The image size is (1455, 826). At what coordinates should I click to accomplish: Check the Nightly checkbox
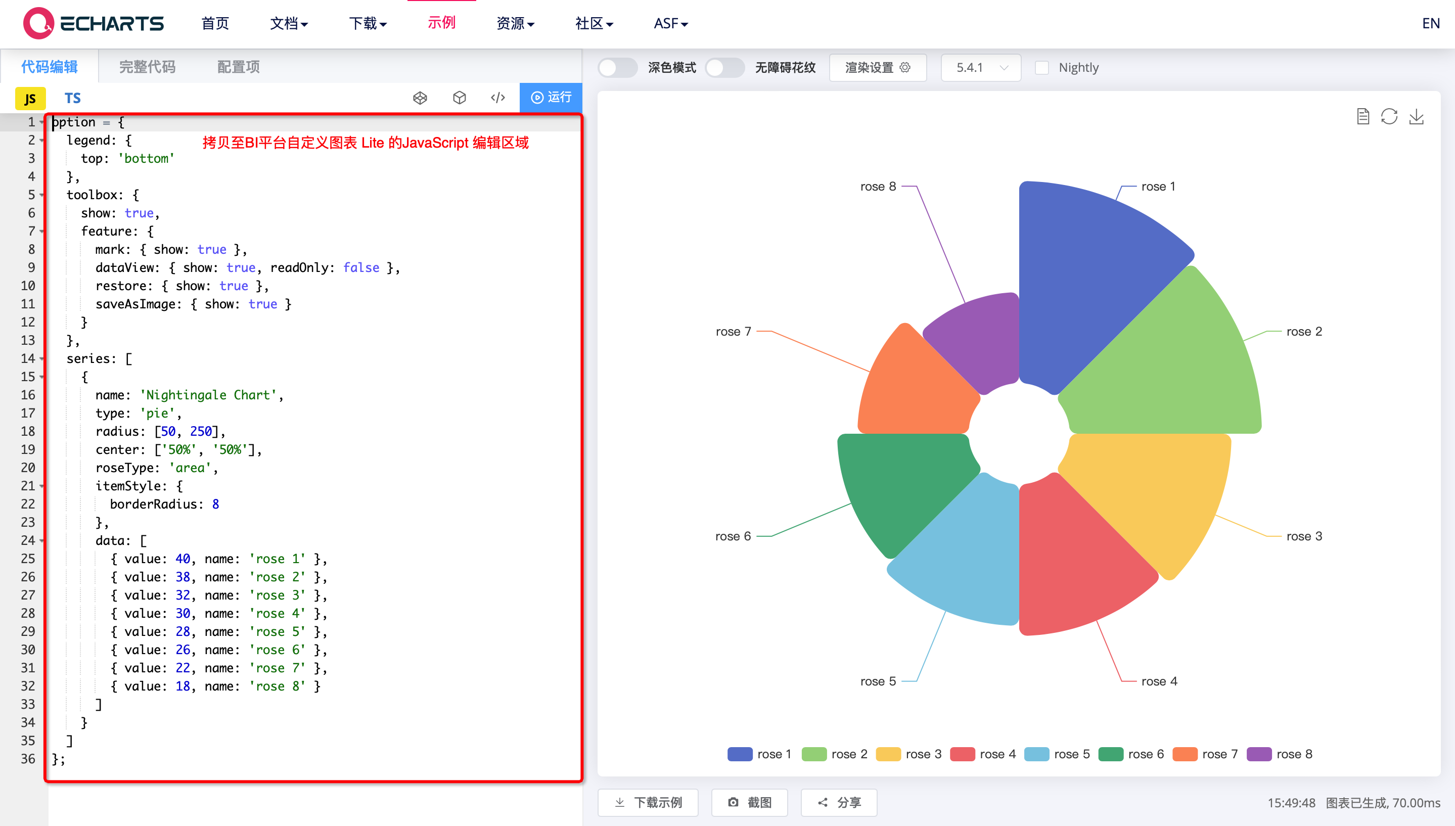click(x=1041, y=68)
